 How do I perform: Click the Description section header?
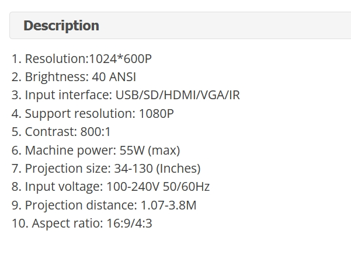point(61,26)
